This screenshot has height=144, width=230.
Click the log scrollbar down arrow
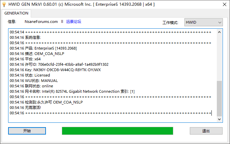pyautogui.click(x=219, y=119)
